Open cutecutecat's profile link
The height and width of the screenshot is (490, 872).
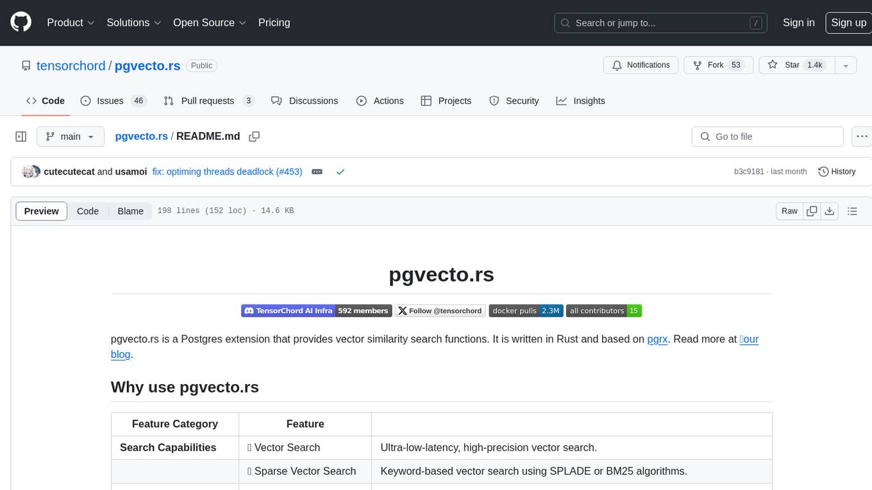(x=69, y=172)
